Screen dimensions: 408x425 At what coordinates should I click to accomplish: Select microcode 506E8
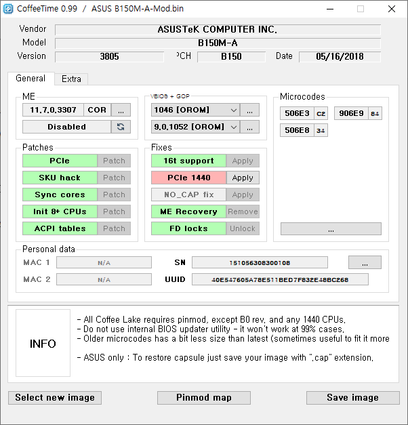(297, 130)
